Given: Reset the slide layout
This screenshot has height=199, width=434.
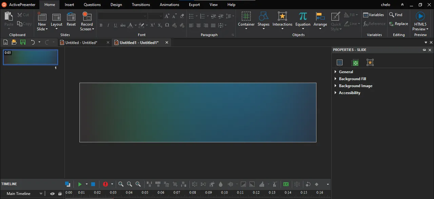Looking at the screenshot, I should (x=71, y=19).
